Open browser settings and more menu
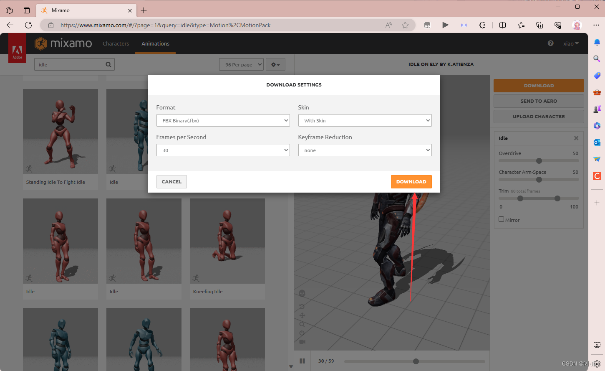This screenshot has height=371, width=605. tap(596, 25)
